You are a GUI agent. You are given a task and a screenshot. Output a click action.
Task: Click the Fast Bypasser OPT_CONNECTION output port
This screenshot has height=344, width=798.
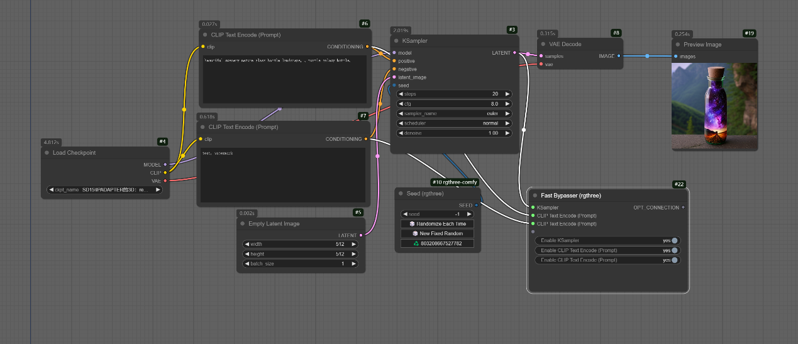click(683, 208)
